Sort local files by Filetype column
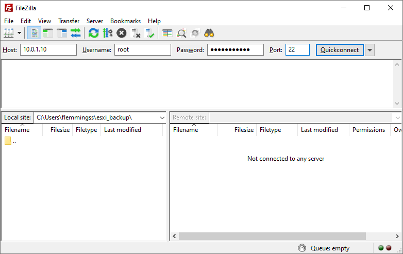403x254 pixels. pos(87,130)
